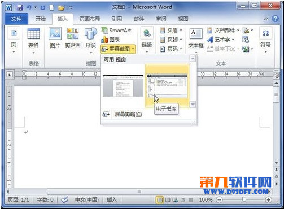Insert a Chart (图表)
The image size is (284, 209).
(x=111, y=40)
